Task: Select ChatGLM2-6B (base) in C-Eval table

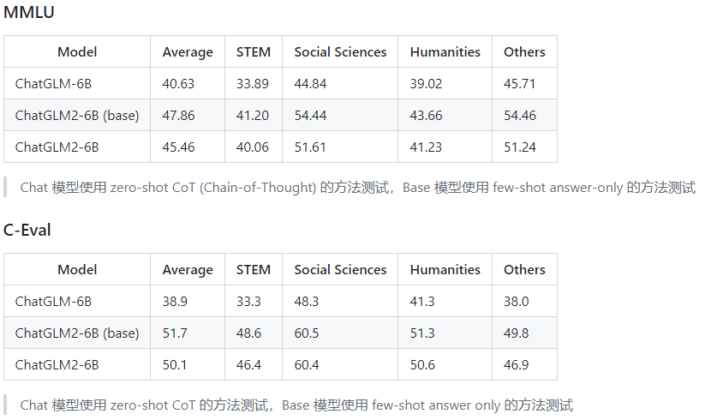Action: pos(77,333)
